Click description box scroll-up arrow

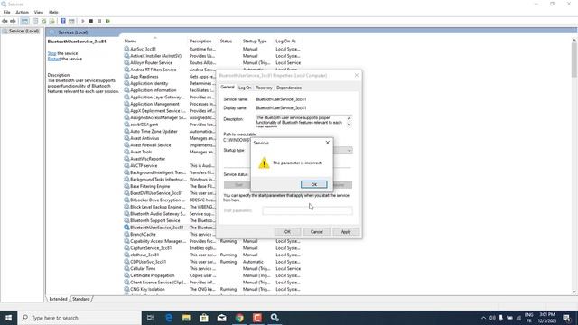pyautogui.click(x=349, y=118)
